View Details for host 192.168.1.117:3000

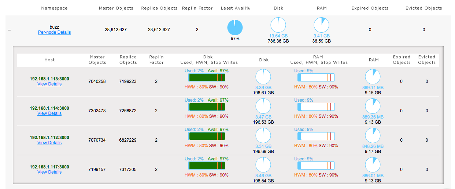click(49, 172)
